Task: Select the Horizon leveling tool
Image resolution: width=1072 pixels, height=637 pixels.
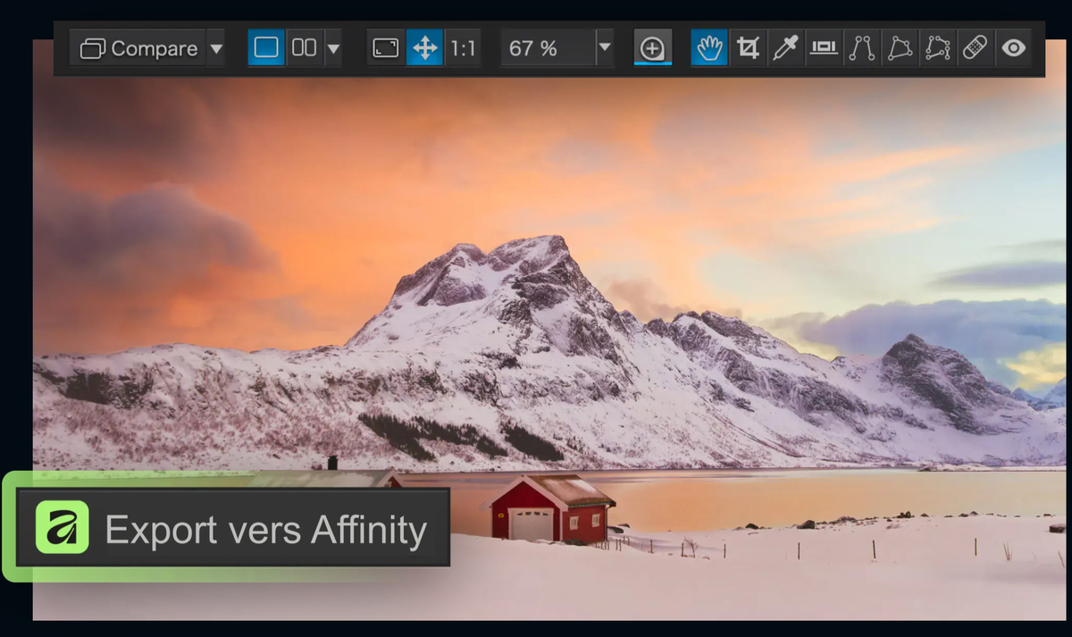Action: (x=824, y=48)
